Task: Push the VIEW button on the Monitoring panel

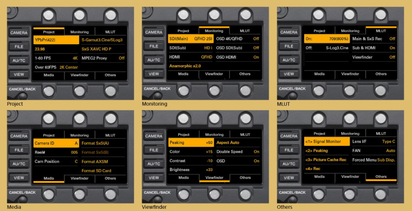Action: (x=154, y=74)
